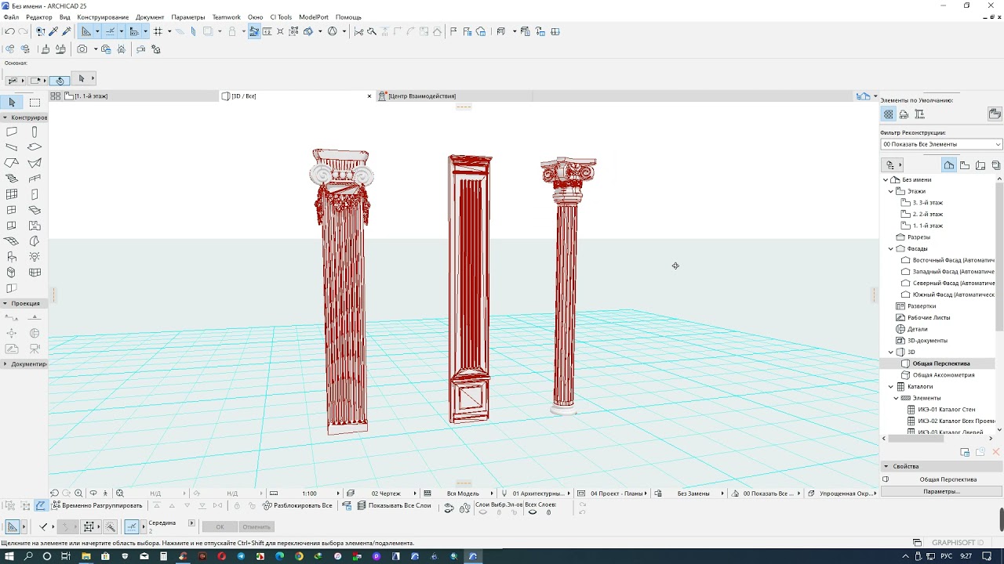1004x564 pixels.
Task: Click Разблокировать Все button
Action: 297,506
